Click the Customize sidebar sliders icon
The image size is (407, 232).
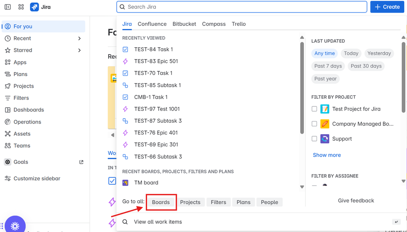(x=8, y=179)
